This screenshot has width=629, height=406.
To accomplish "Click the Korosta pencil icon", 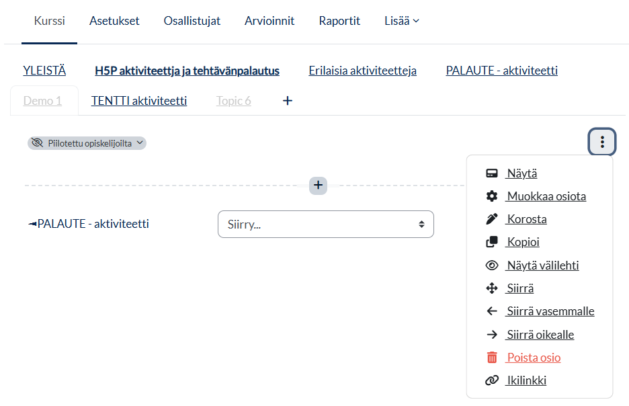I will coord(491,219).
